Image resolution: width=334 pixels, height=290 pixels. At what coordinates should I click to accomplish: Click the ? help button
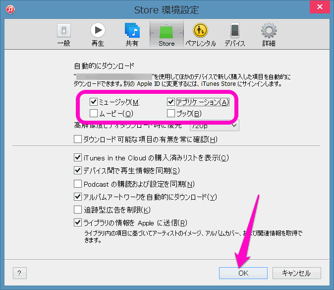tap(20, 273)
